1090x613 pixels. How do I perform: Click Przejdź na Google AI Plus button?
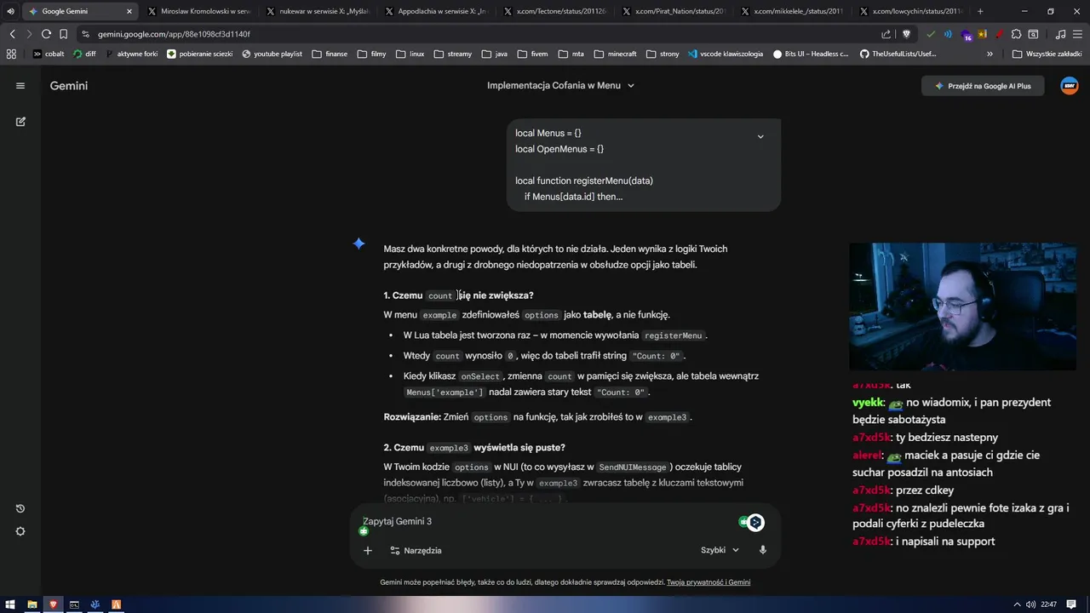(x=983, y=86)
